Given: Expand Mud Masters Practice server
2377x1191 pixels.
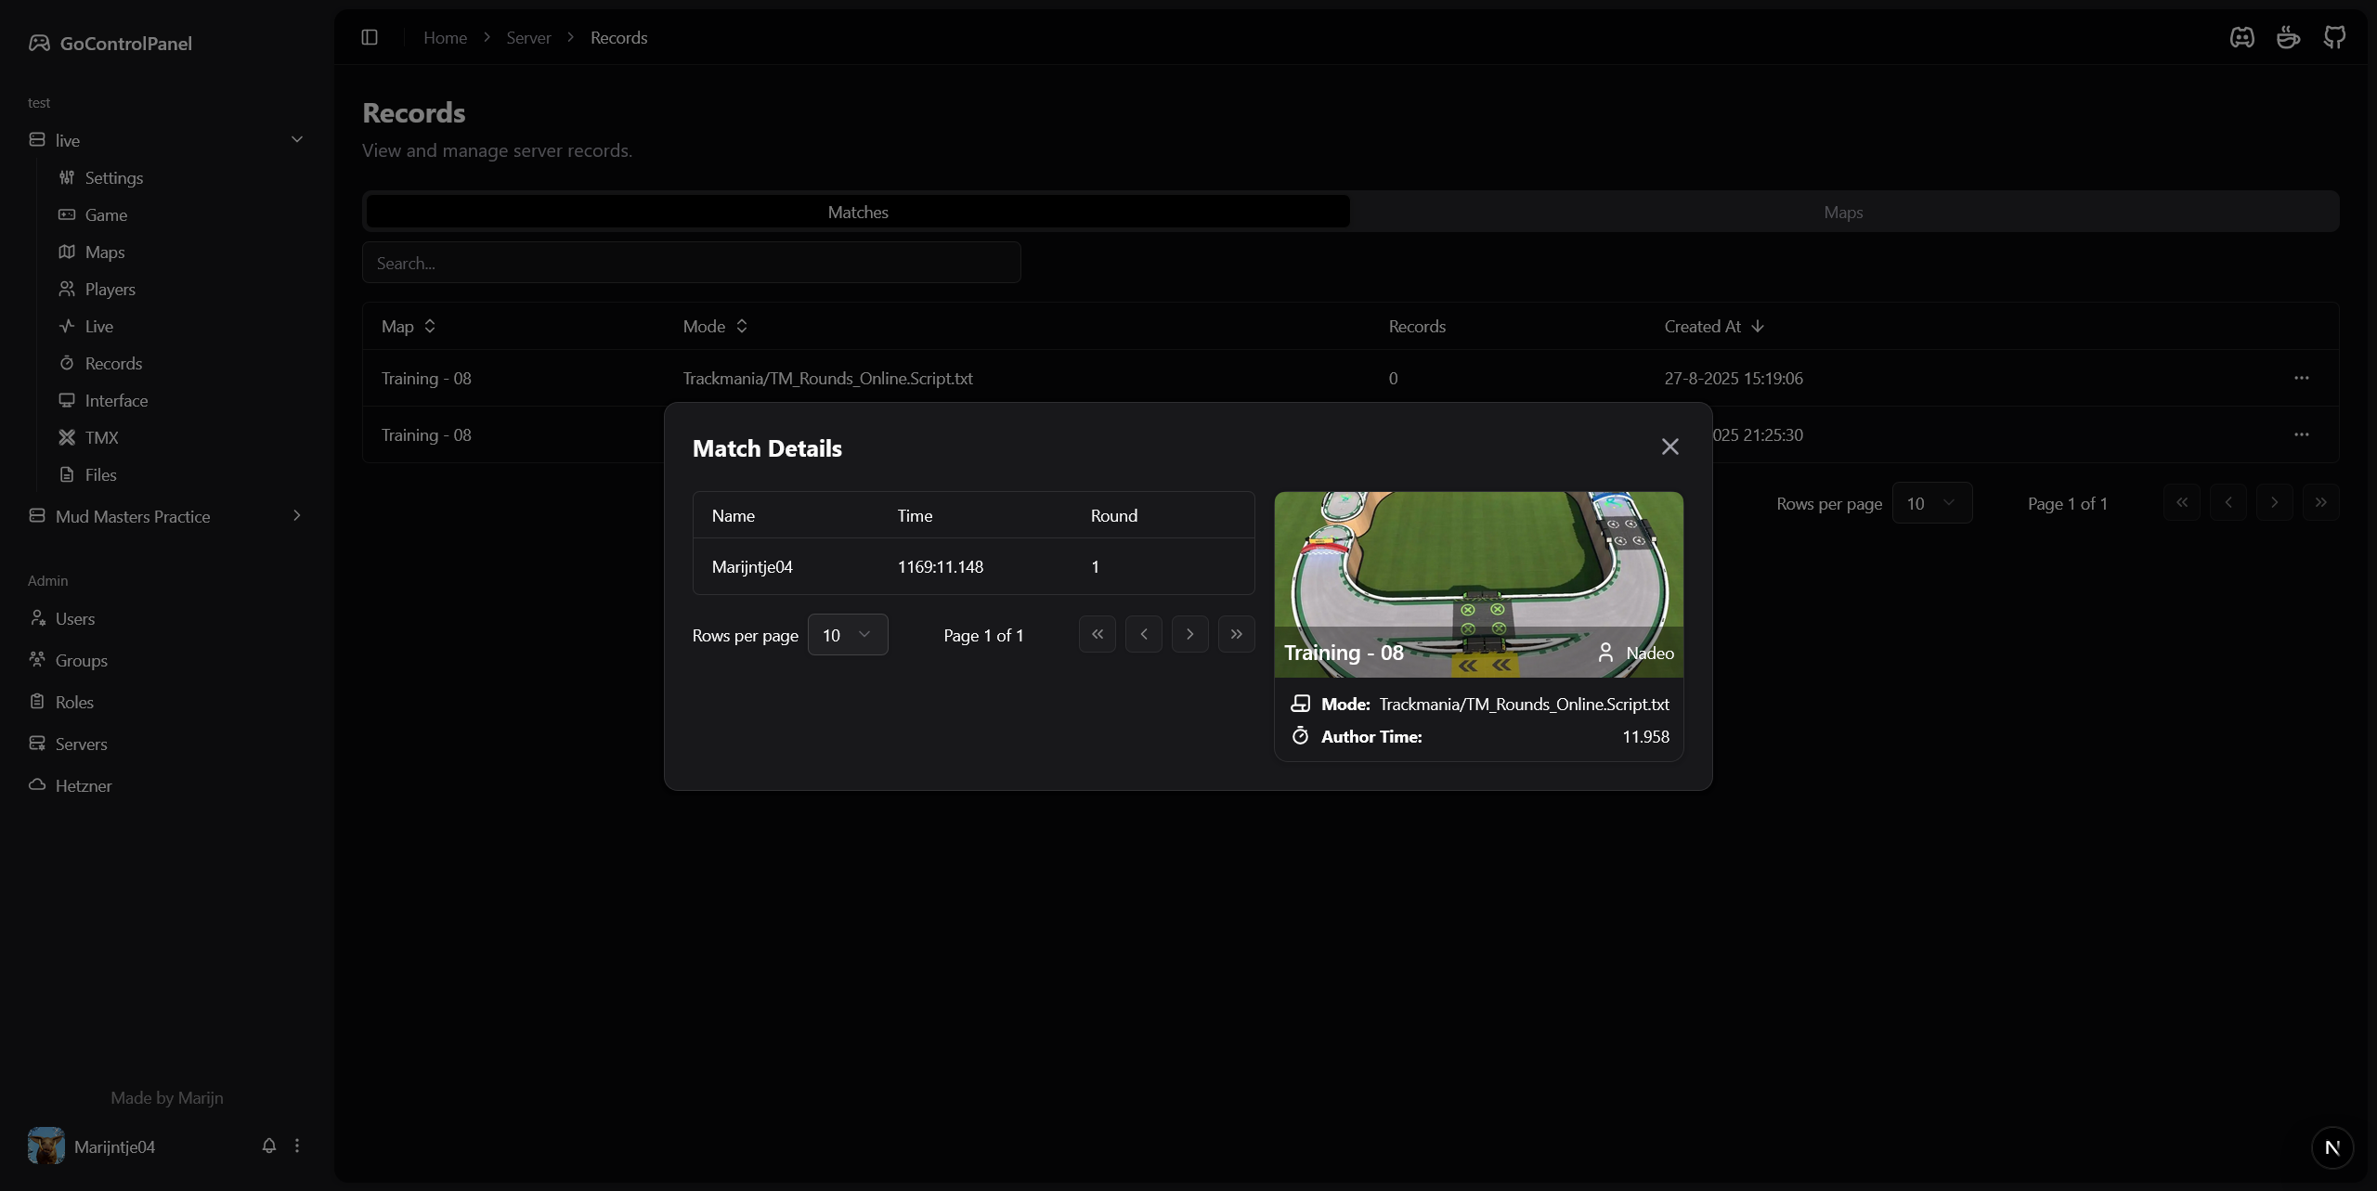Looking at the screenshot, I should pyautogui.click(x=297, y=515).
